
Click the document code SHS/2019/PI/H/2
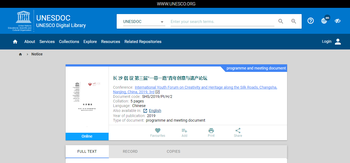click(x=157, y=97)
